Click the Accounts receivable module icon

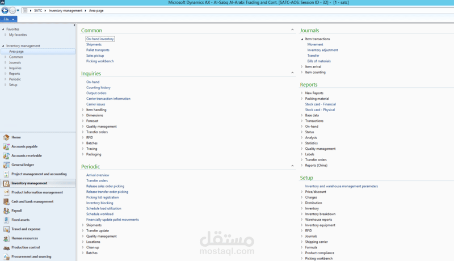coord(6,155)
